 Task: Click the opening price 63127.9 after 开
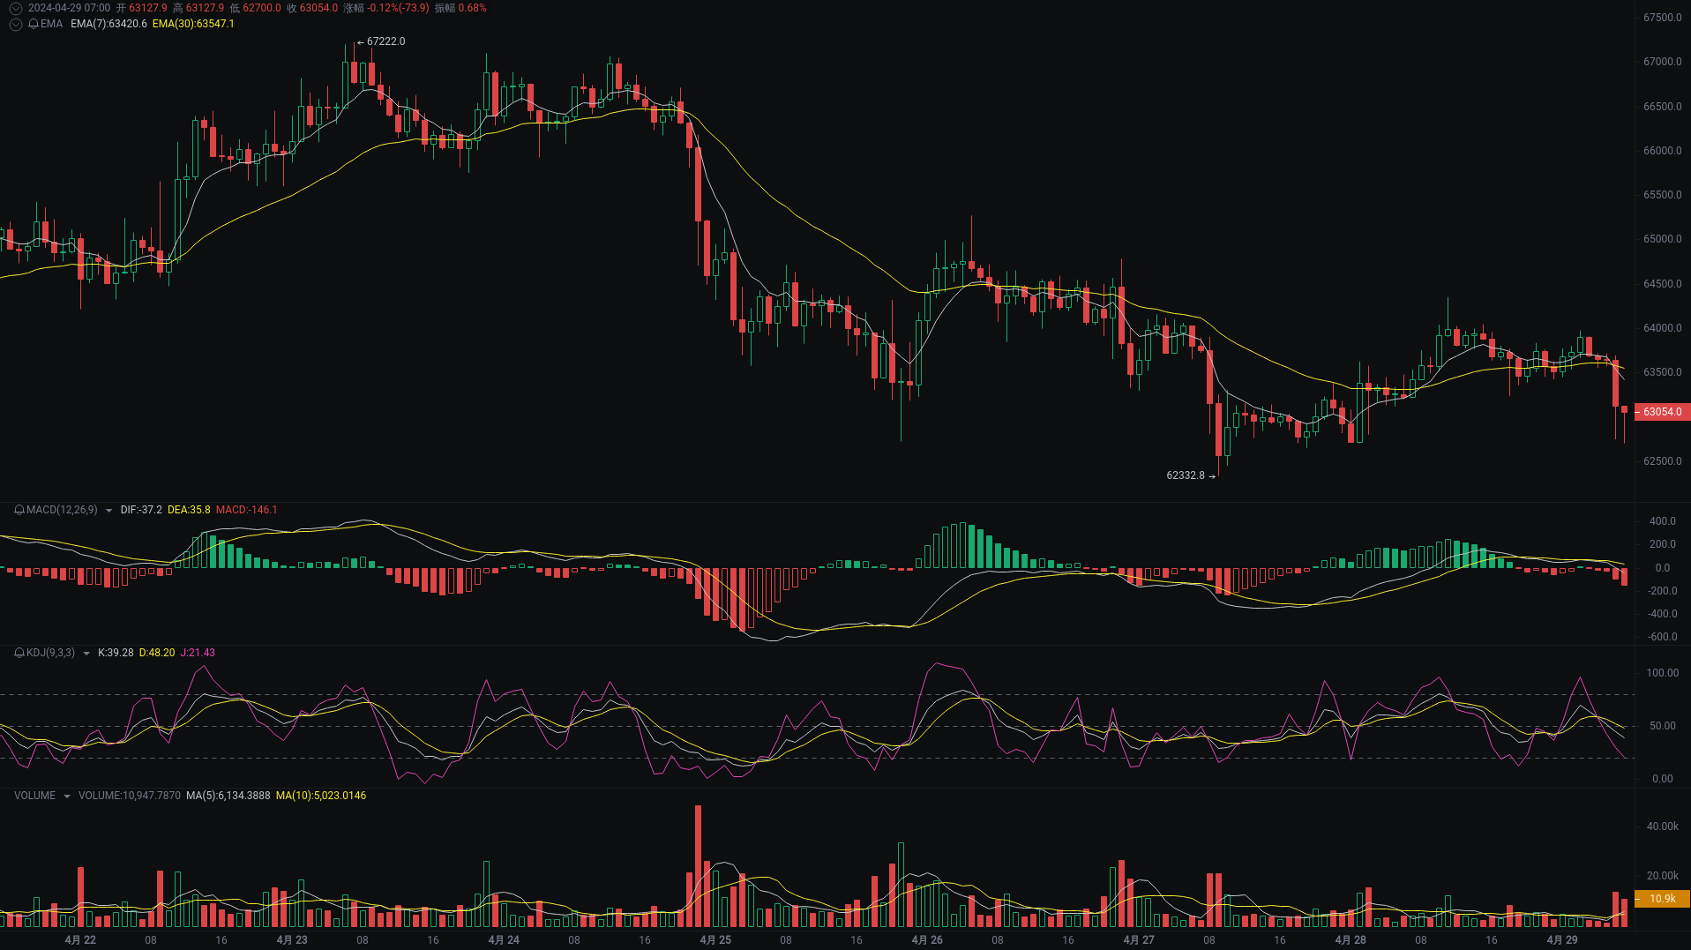point(148,8)
